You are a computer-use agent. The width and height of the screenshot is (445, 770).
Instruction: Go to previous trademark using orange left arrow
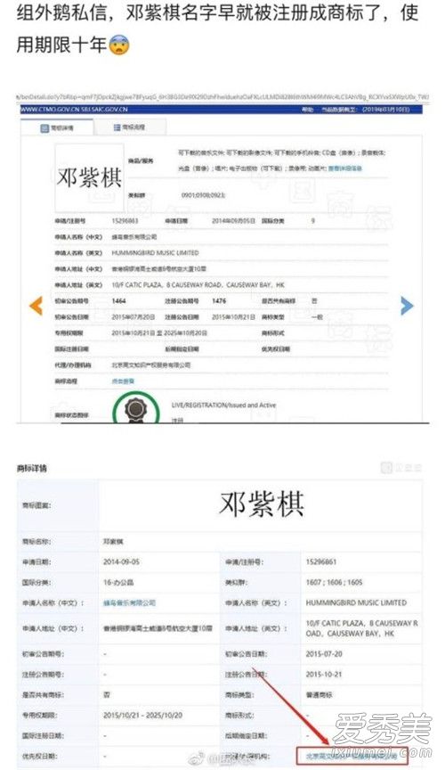coord(36,306)
